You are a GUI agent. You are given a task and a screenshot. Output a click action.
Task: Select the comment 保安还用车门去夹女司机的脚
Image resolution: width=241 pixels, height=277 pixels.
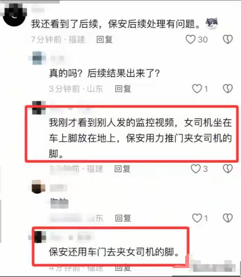pos(114,252)
